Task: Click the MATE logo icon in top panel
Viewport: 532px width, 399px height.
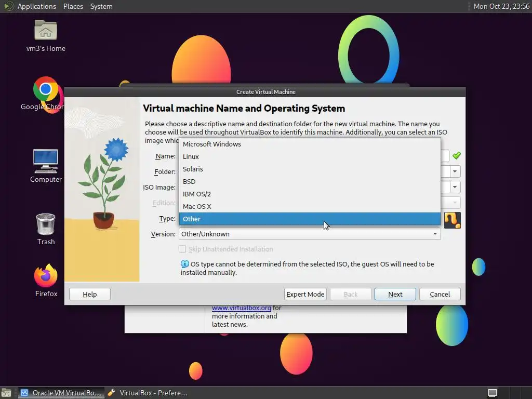Action: [x=8, y=6]
